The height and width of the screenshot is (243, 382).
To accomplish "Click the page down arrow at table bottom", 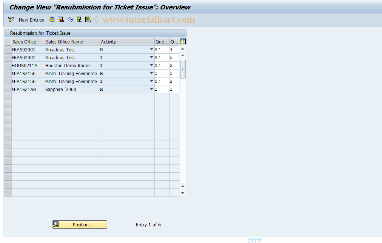I will [183, 193].
